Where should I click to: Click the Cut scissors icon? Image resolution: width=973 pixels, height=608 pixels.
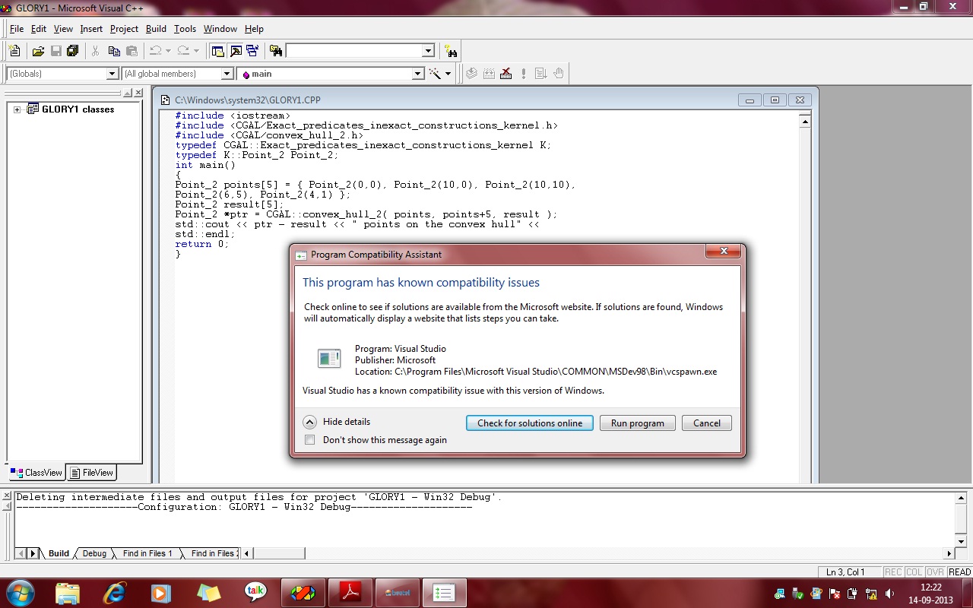(x=96, y=51)
